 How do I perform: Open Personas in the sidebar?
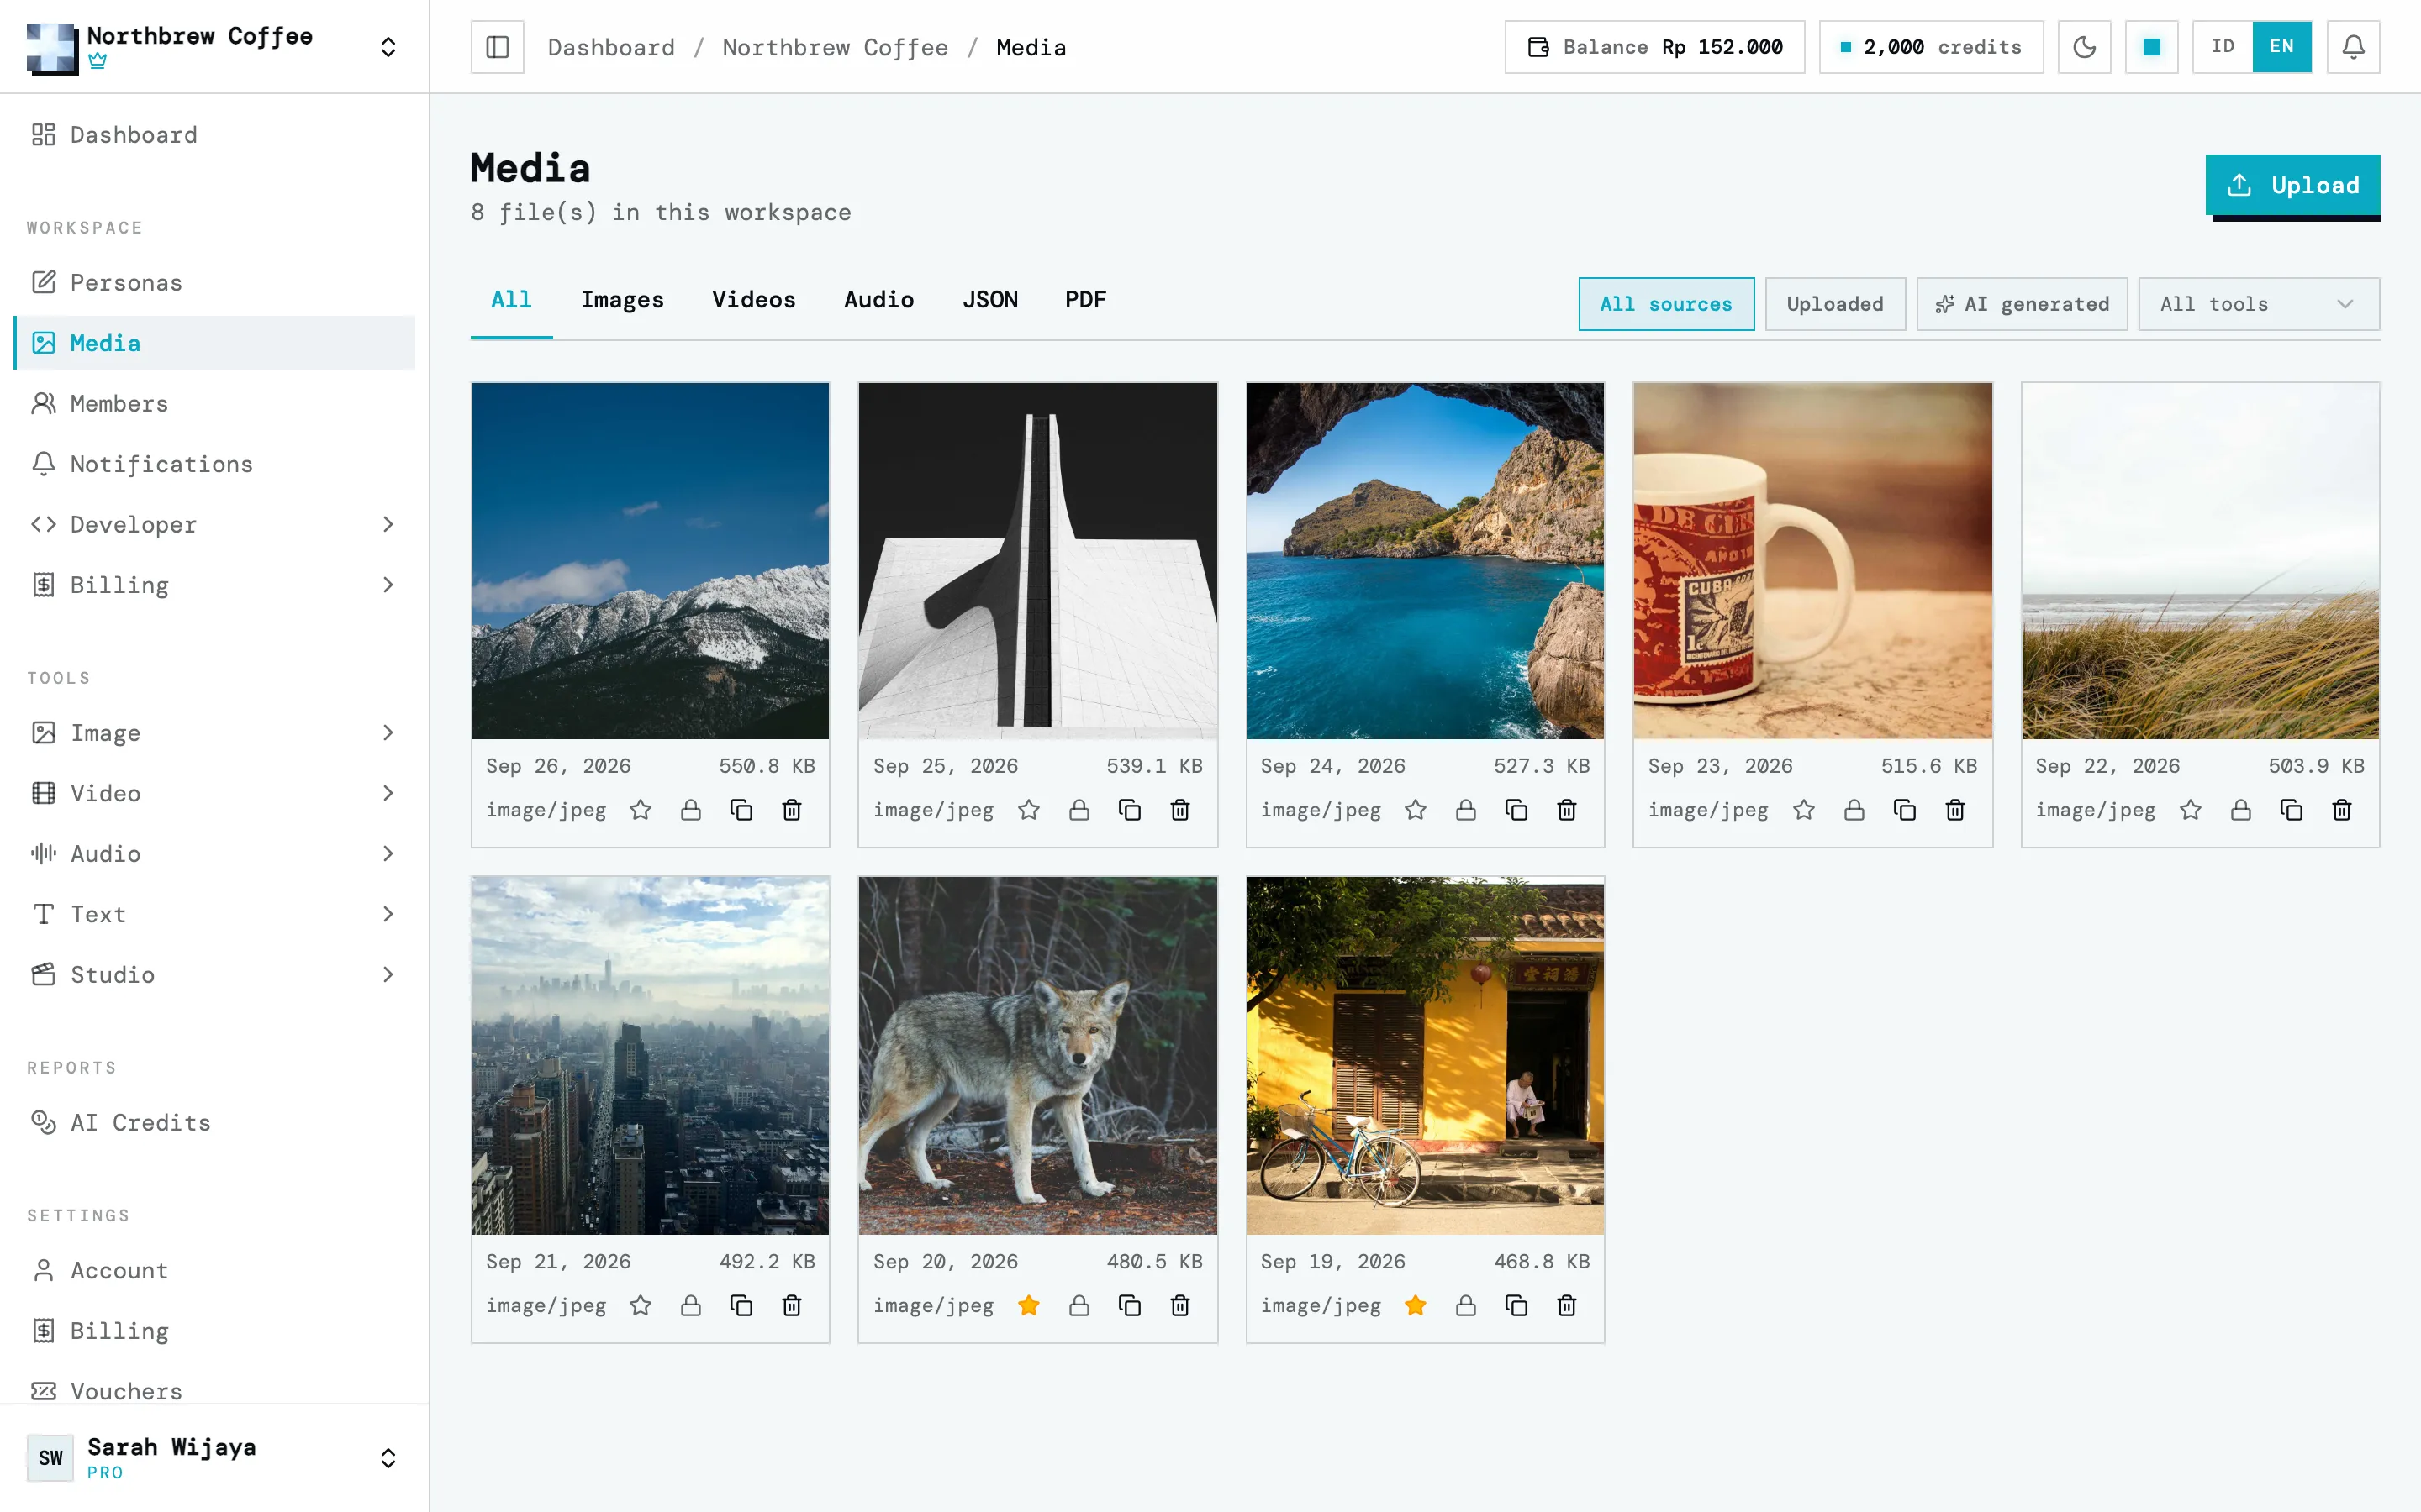pyautogui.click(x=214, y=283)
